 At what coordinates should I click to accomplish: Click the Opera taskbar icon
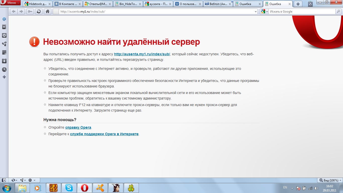[x=85, y=188]
